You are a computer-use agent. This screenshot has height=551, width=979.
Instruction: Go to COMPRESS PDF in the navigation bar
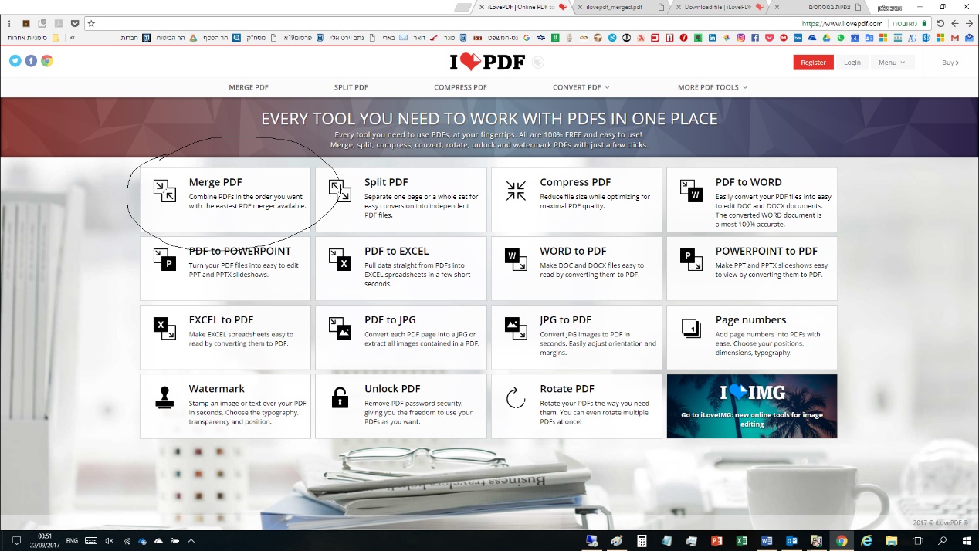[x=460, y=87]
